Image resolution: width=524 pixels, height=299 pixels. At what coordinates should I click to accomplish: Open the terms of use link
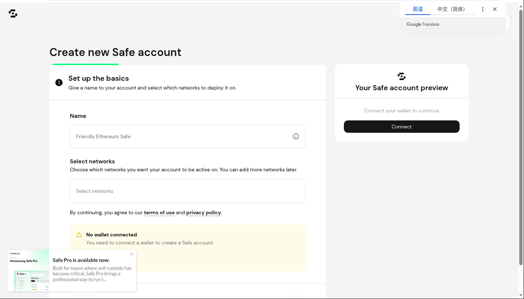point(159,213)
